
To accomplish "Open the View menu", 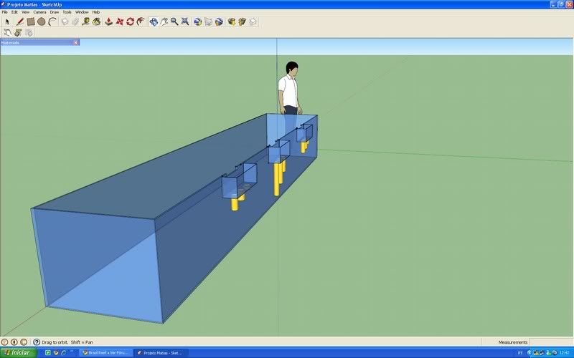I will (25, 12).
